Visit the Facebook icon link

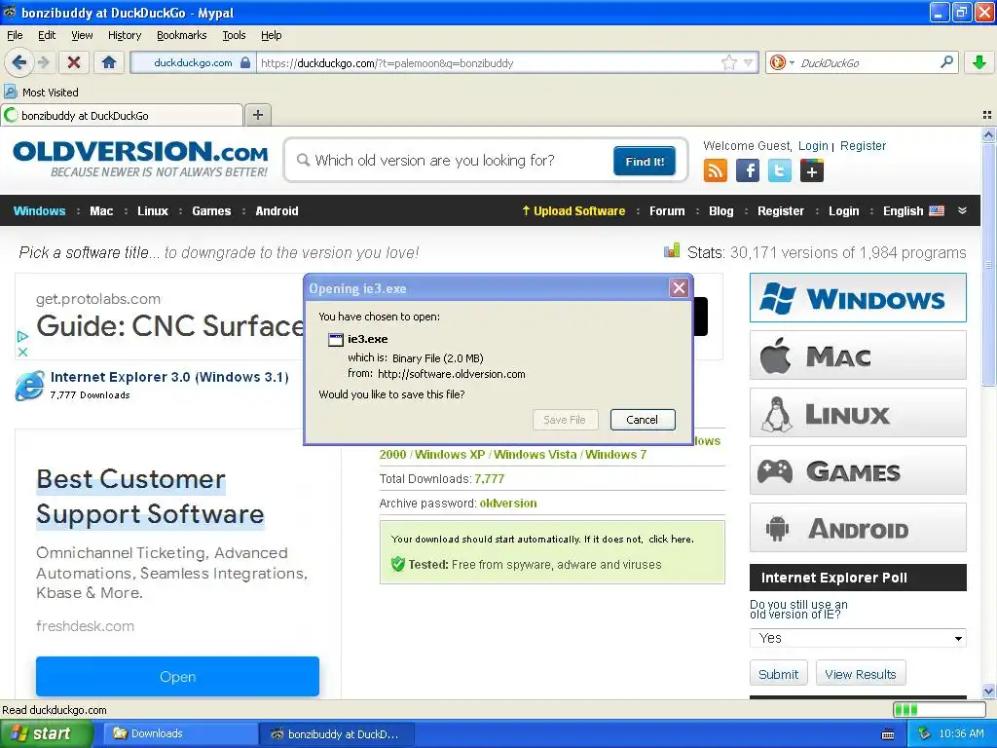click(x=747, y=170)
